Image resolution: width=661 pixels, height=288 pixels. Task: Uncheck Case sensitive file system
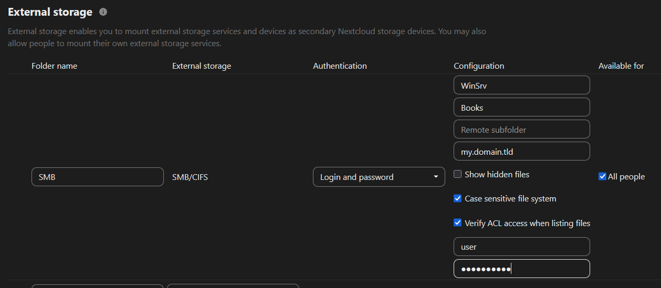[x=458, y=198]
